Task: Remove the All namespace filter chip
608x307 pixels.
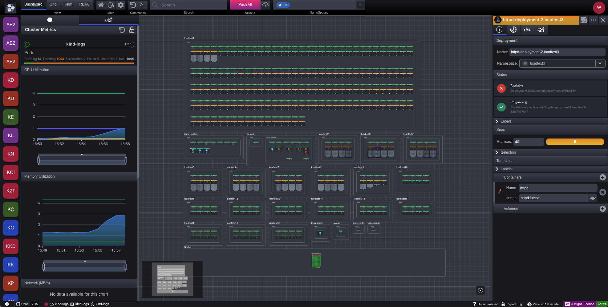Action: [x=286, y=5]
